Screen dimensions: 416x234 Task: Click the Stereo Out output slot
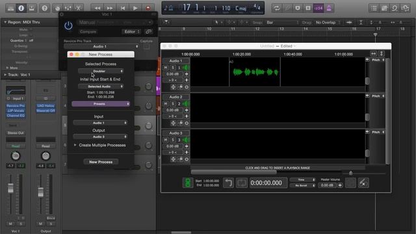coord(16,133)
